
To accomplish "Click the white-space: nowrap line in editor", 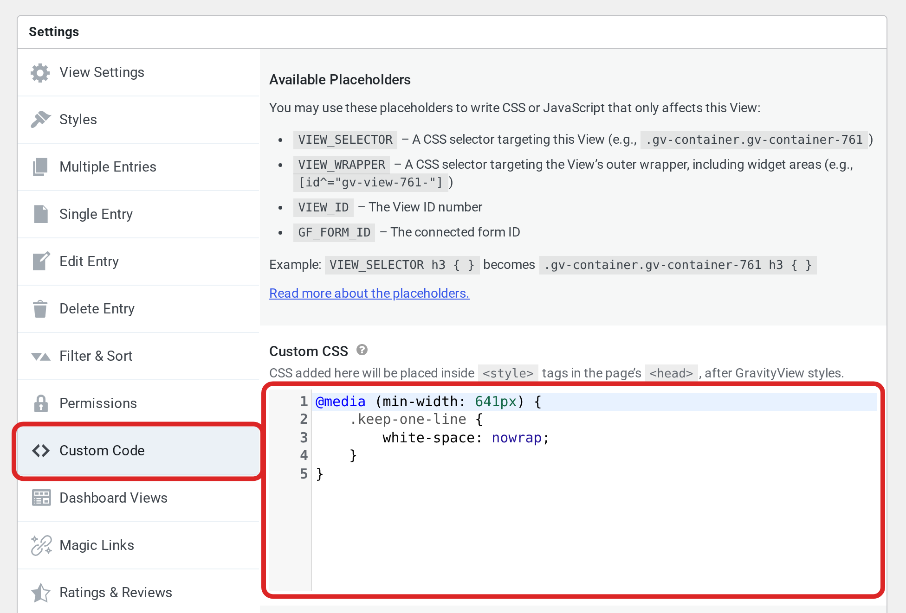I will 594,438.
